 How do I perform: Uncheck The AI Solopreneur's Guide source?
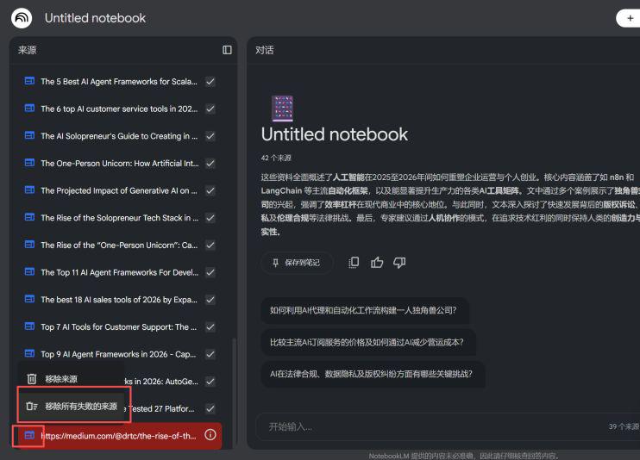[x=210, y=136]
